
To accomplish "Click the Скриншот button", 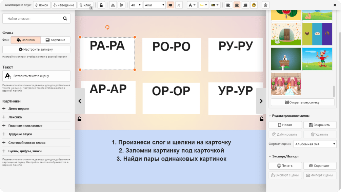I will pyautogui.click(x=320, y=166).
